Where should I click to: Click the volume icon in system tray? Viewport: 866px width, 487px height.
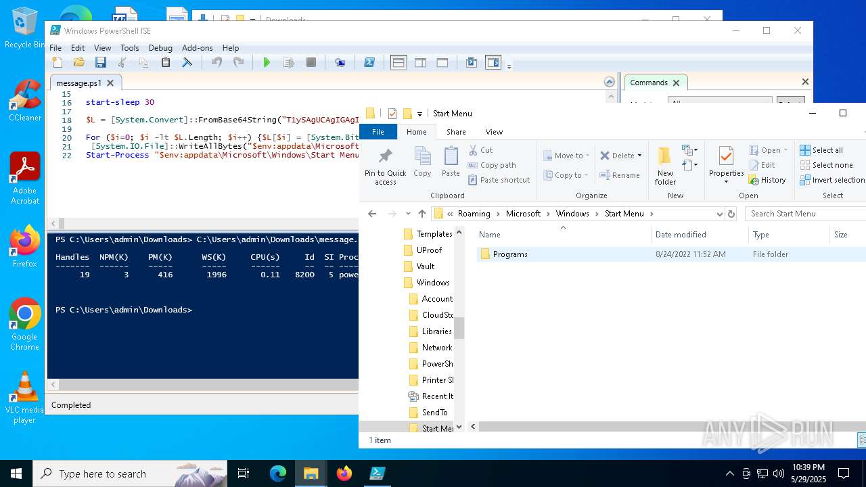[x=779, y=473]
